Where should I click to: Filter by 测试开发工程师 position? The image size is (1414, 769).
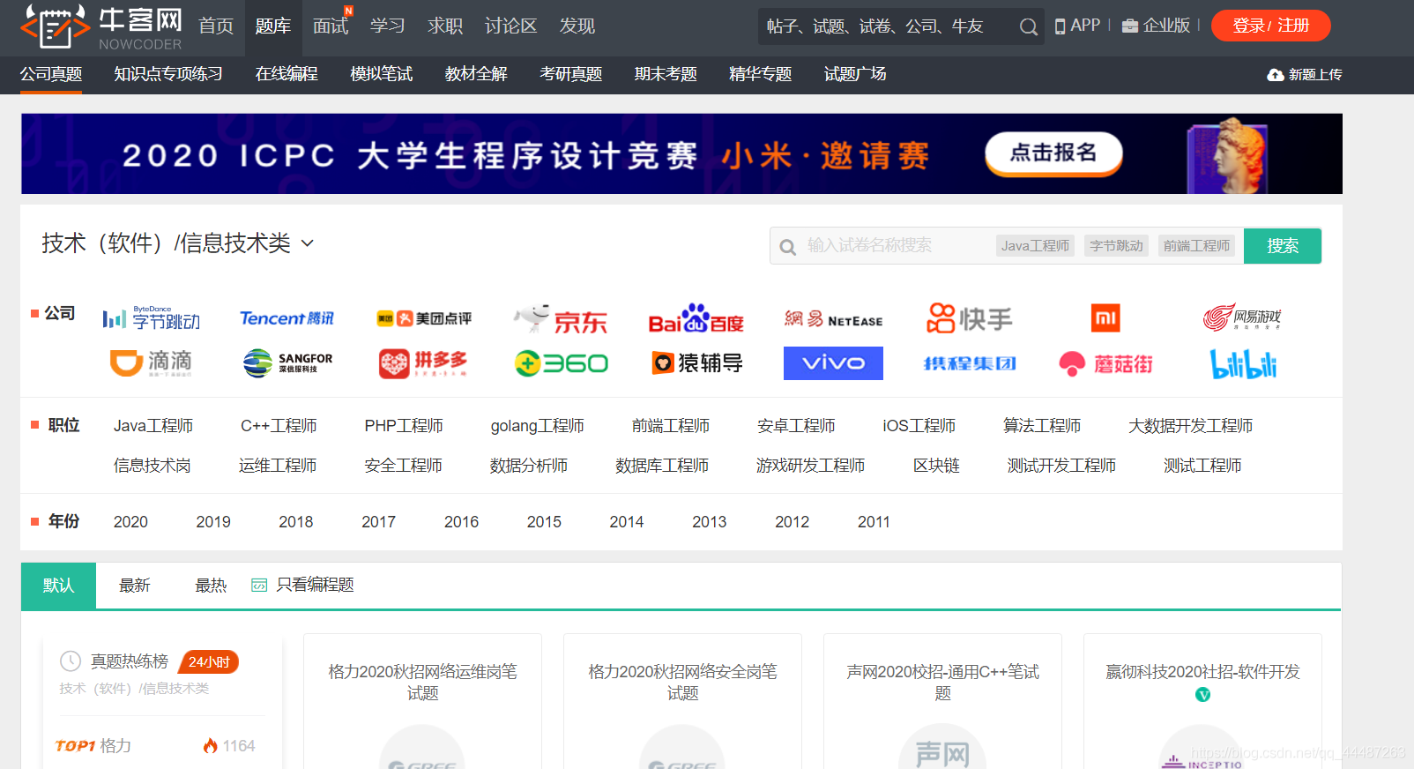click(x=1061, y=466)
